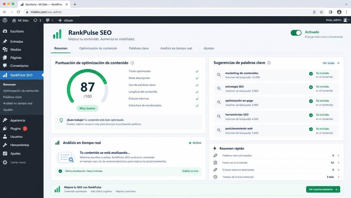Image resolution: width=351 pixels, height=198 pixels.
Task: Switch to Palabras clave tab
Action: 139,48
